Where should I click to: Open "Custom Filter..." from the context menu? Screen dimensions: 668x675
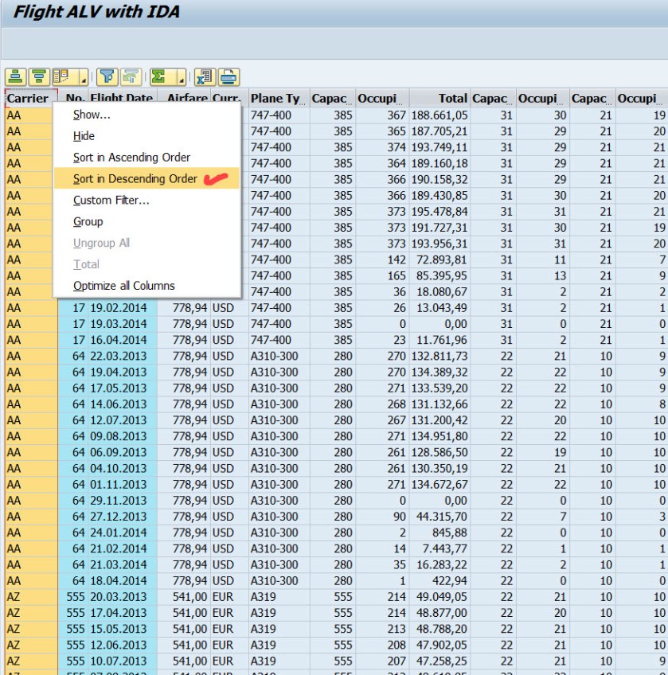(x=111, y=201)
